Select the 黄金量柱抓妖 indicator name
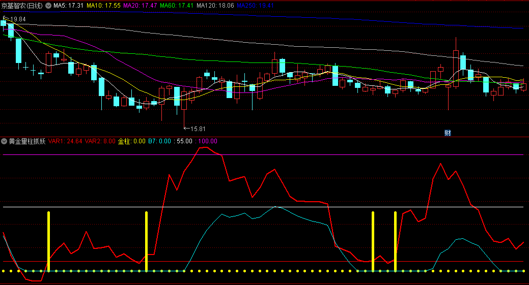 click(27, 141)
